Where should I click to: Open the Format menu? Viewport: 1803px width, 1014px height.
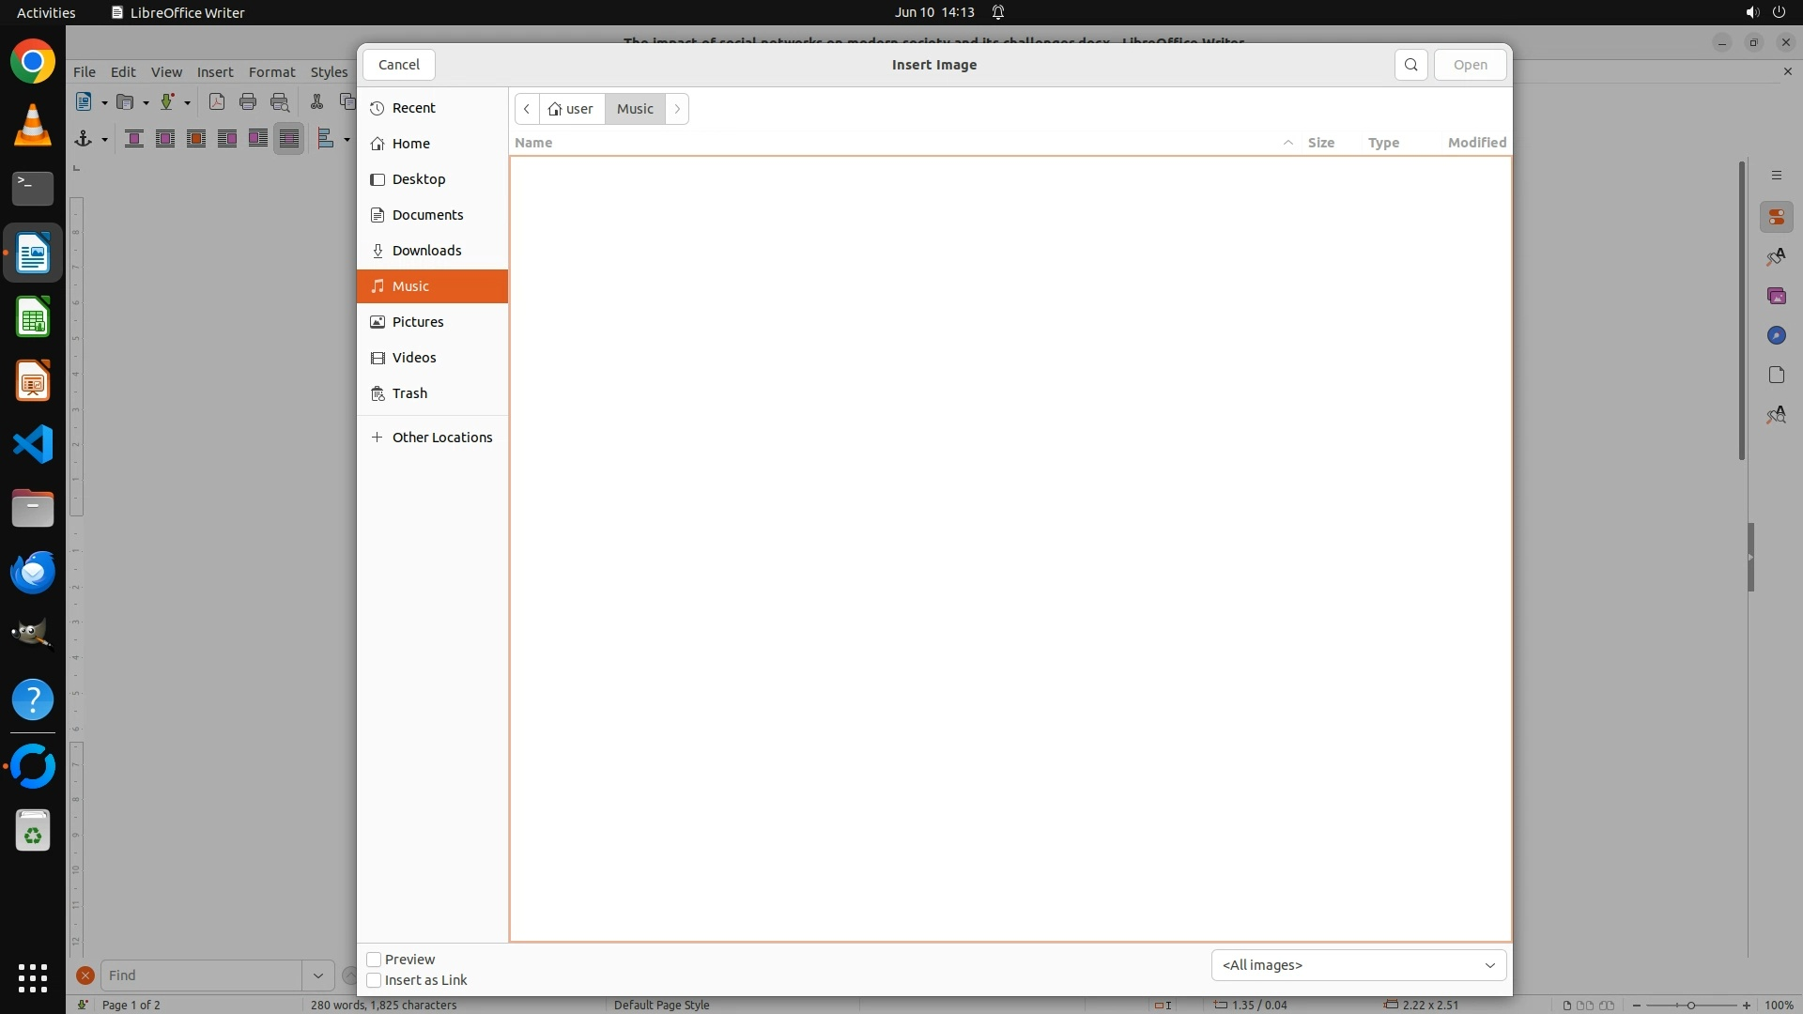(271, 72)
